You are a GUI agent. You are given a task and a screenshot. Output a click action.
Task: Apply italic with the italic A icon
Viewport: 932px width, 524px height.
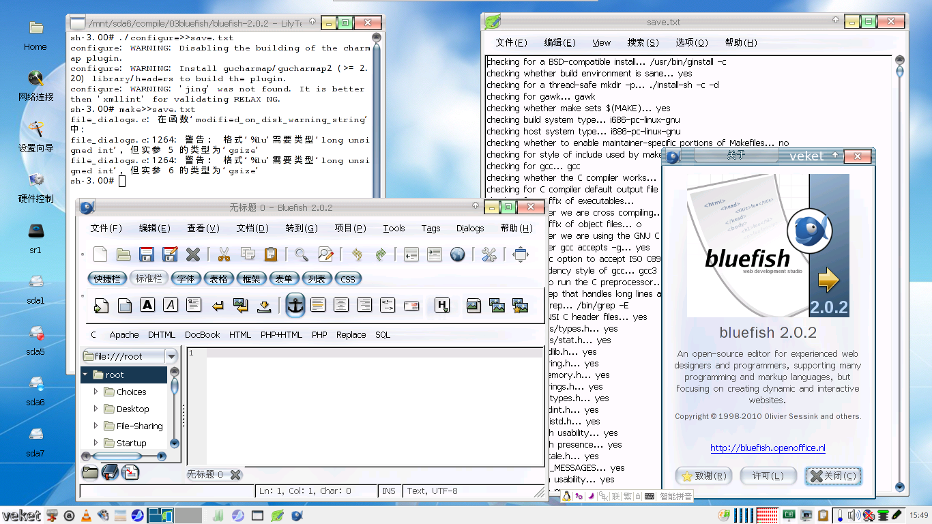[171, 305]
